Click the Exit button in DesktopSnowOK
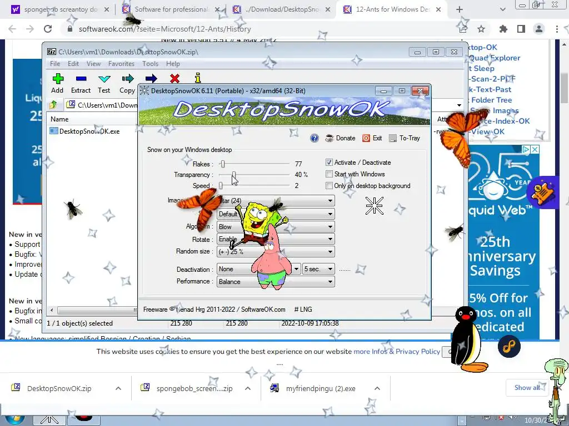Screen dimensions: 569x426 [x=372, y=138]
